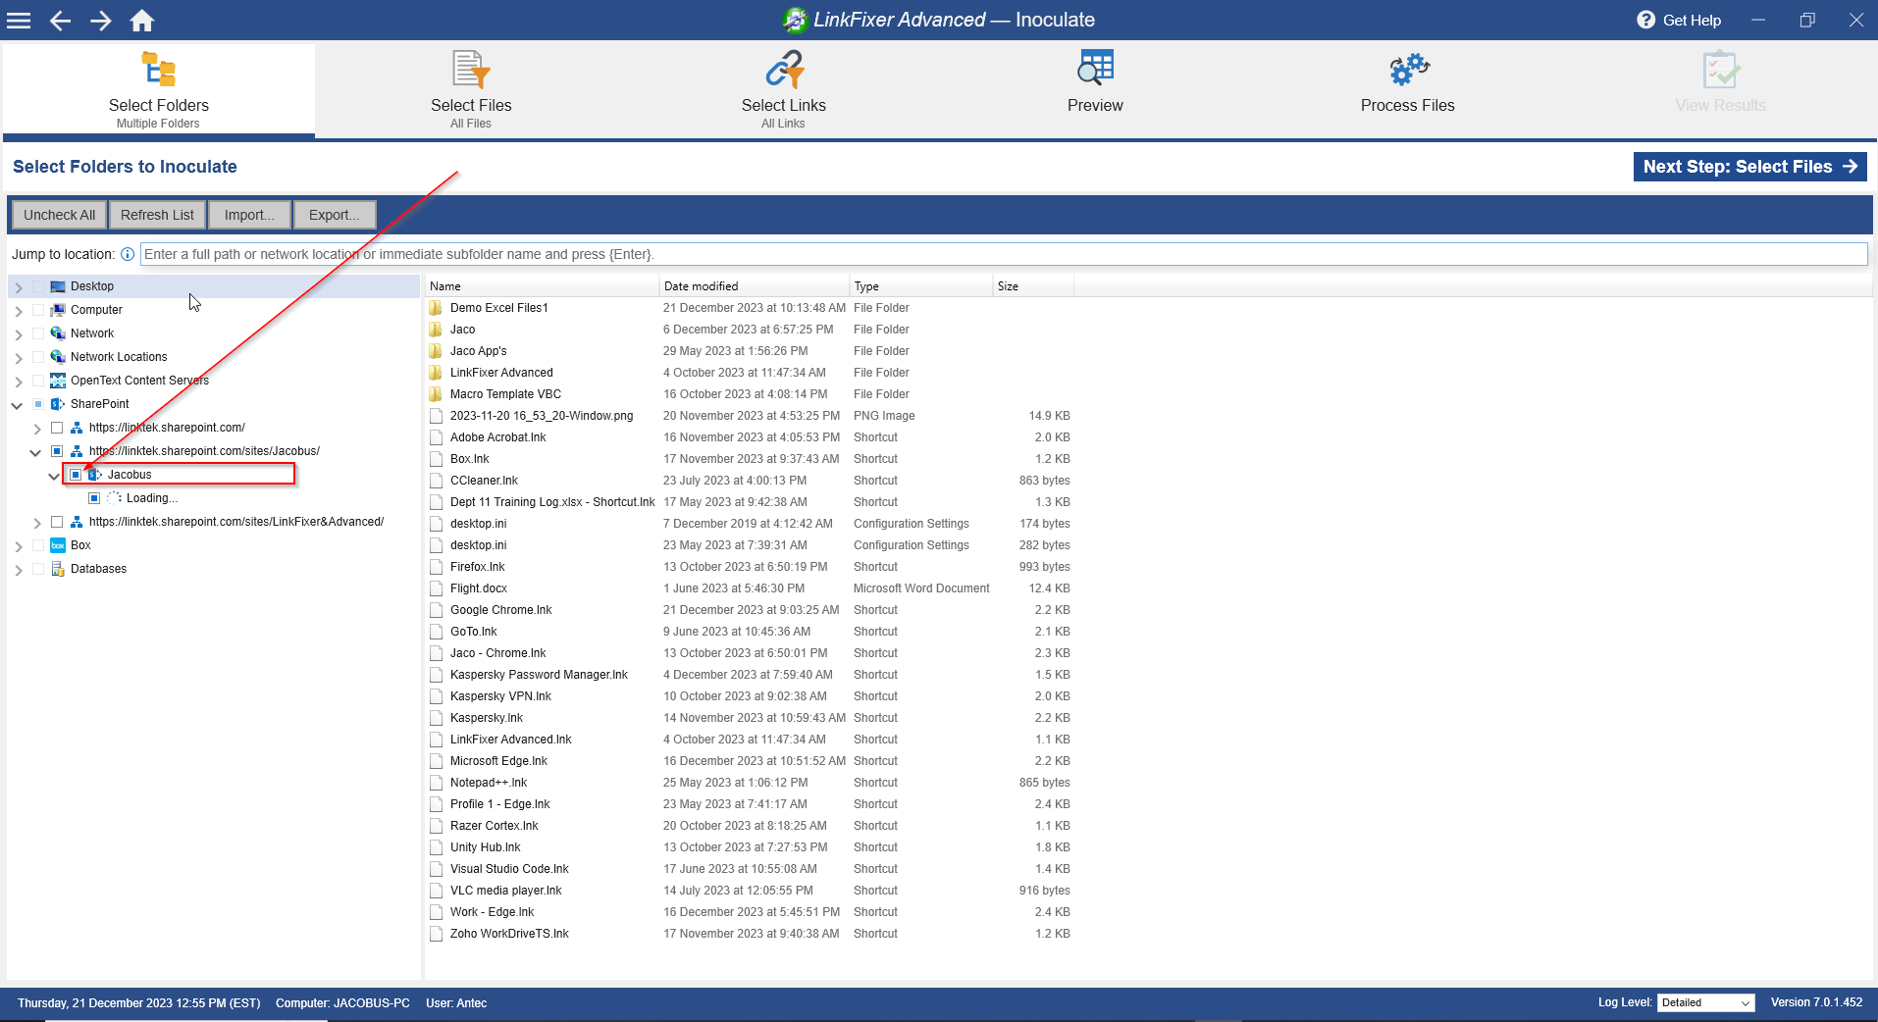Click the Get Help question mark icon
The width and height of the screenshot is (1878, 1022).
tap(1645, 20)
